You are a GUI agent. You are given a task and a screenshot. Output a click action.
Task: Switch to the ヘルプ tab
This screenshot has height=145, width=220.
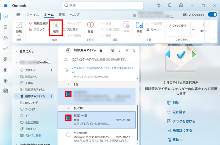[74, 15]
